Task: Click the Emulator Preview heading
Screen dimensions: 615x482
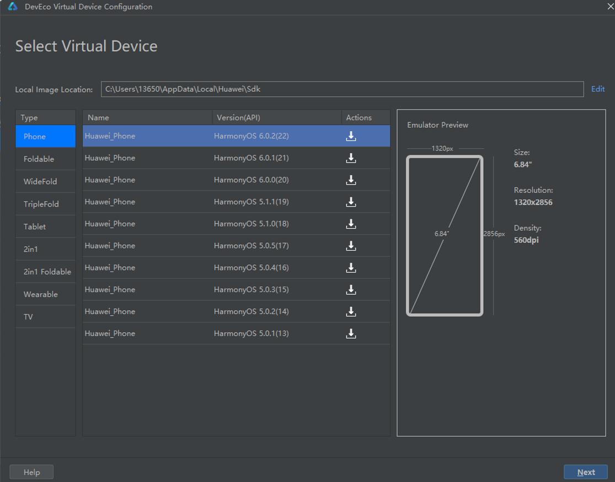Action: (438, 125)
